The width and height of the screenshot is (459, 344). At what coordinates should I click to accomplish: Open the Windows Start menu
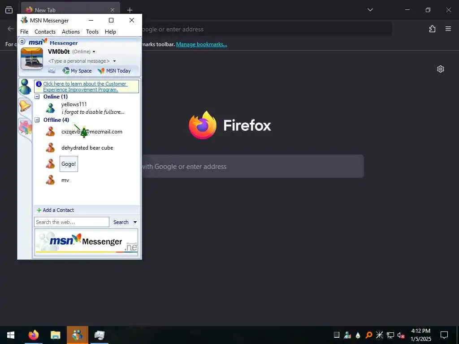point(11,335)
